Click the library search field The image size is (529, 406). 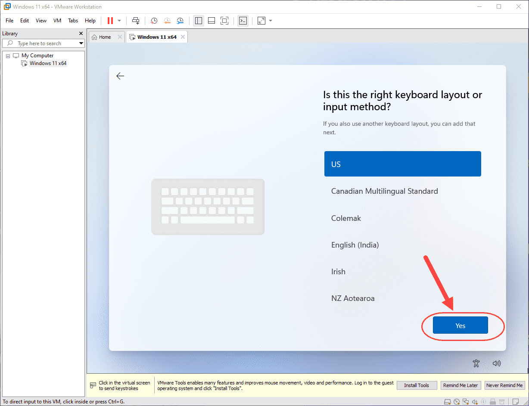pos(43,43)
